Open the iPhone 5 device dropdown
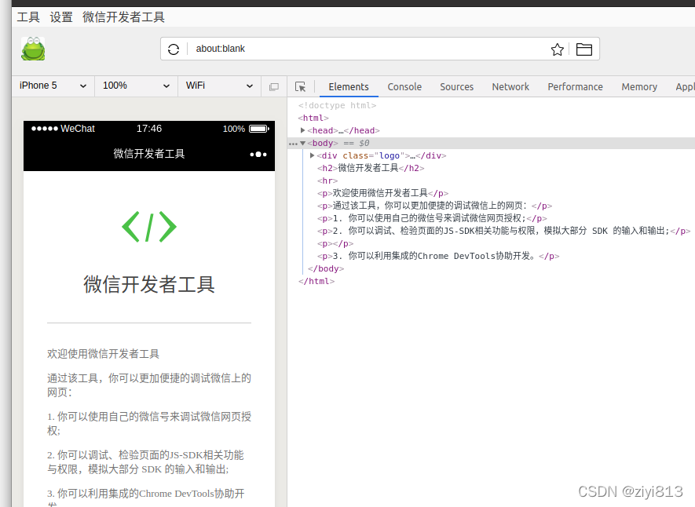The height and width of the screenshot is (507, 695). click(53, 86)
